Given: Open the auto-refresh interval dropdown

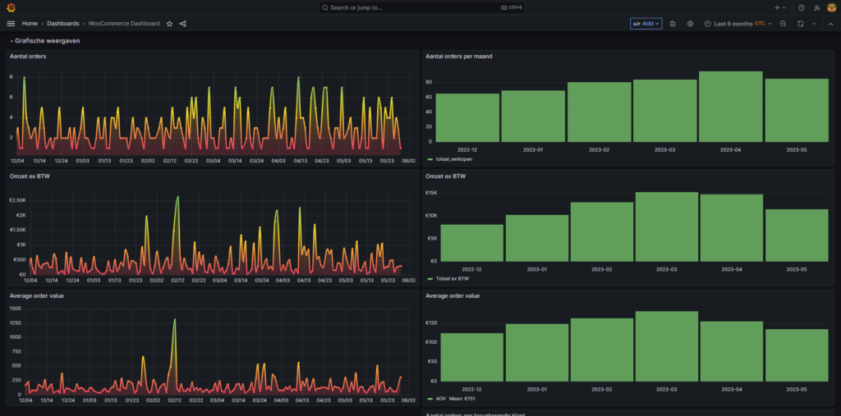Looking at the screenshot, I should coord(814,24).
